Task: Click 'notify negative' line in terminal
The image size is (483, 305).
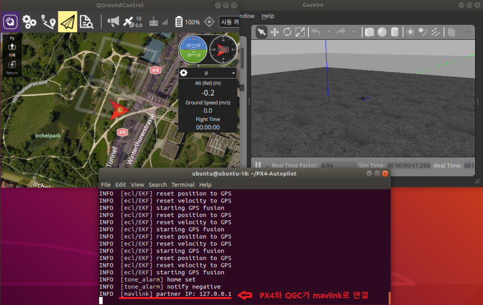Action: [160, 287]
